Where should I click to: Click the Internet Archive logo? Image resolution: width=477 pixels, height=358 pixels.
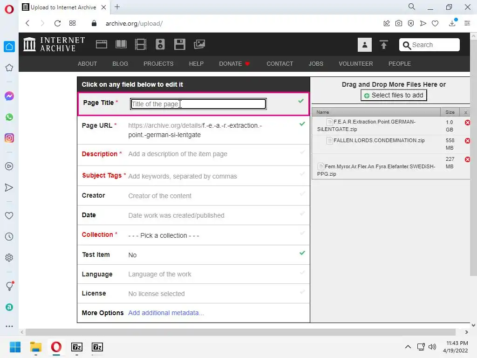tap(54, 44)
